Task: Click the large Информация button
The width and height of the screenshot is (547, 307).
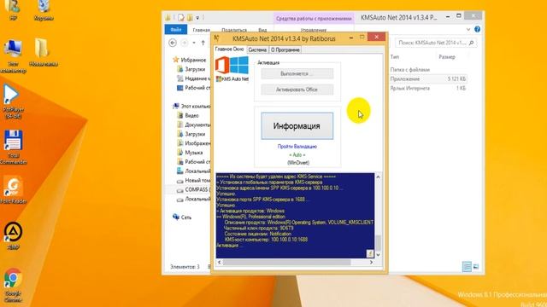Action: coord(297,125)
